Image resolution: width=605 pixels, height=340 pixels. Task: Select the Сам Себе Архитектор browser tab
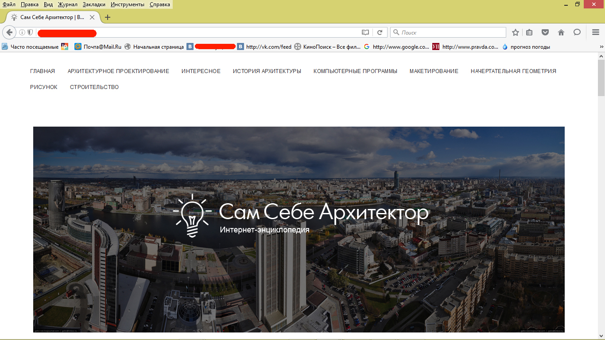53,17
